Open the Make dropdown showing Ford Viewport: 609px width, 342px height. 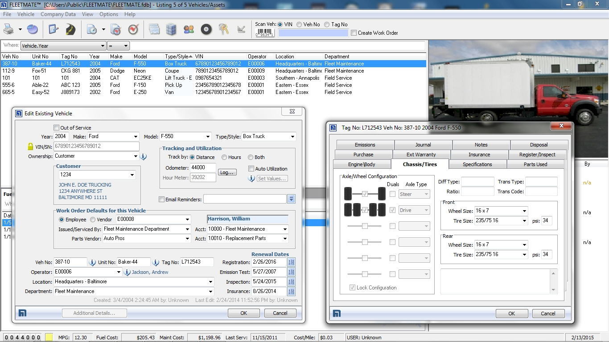tap(136, 136)
